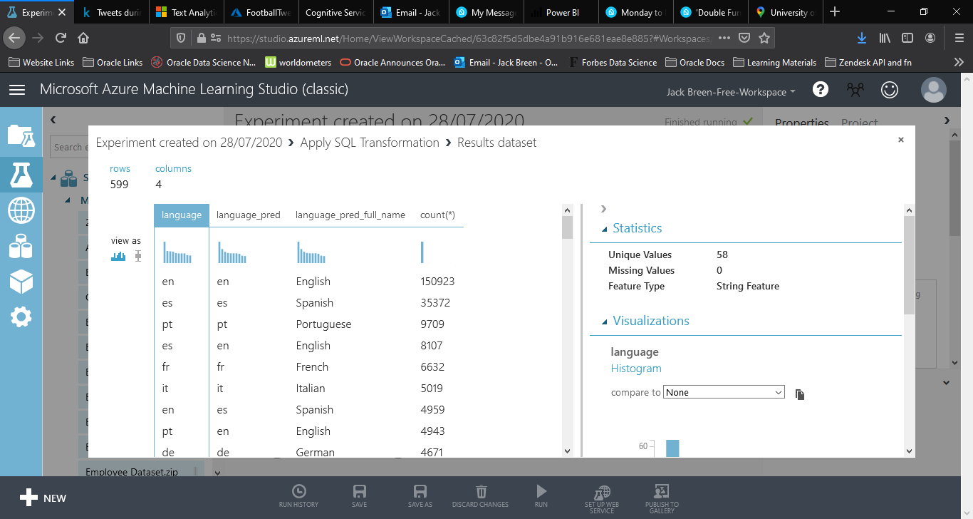Open the community people icon
The width and height of the screenshot is (973, 519).
point(855,90)
